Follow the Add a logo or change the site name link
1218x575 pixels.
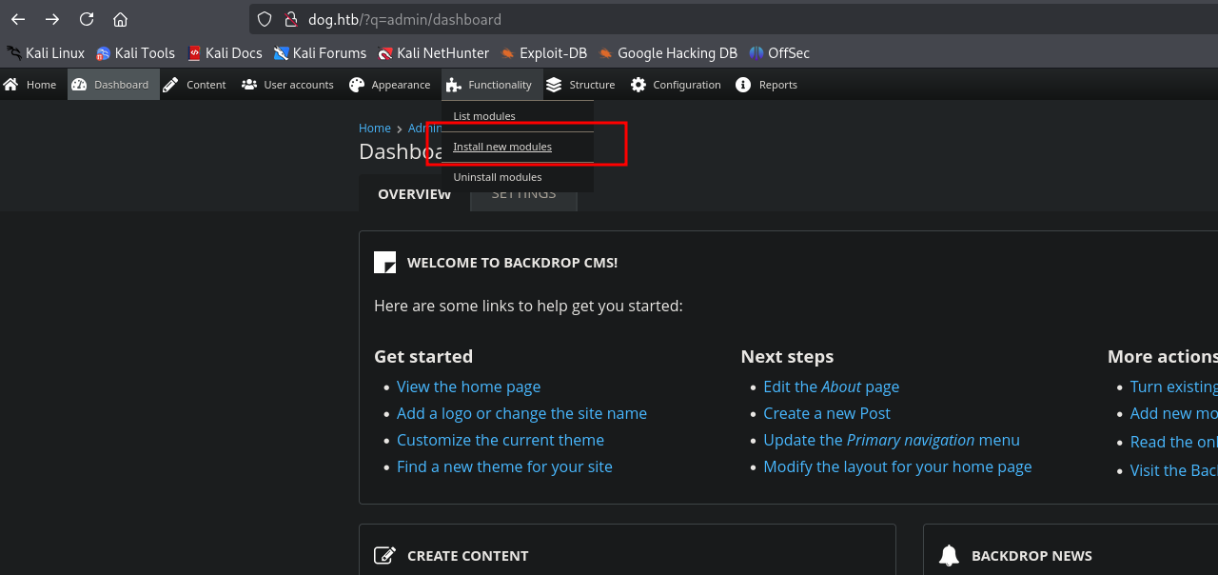521,413
